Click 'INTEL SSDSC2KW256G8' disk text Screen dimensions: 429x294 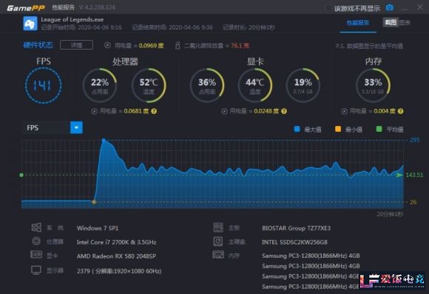(x=294, y=242)
